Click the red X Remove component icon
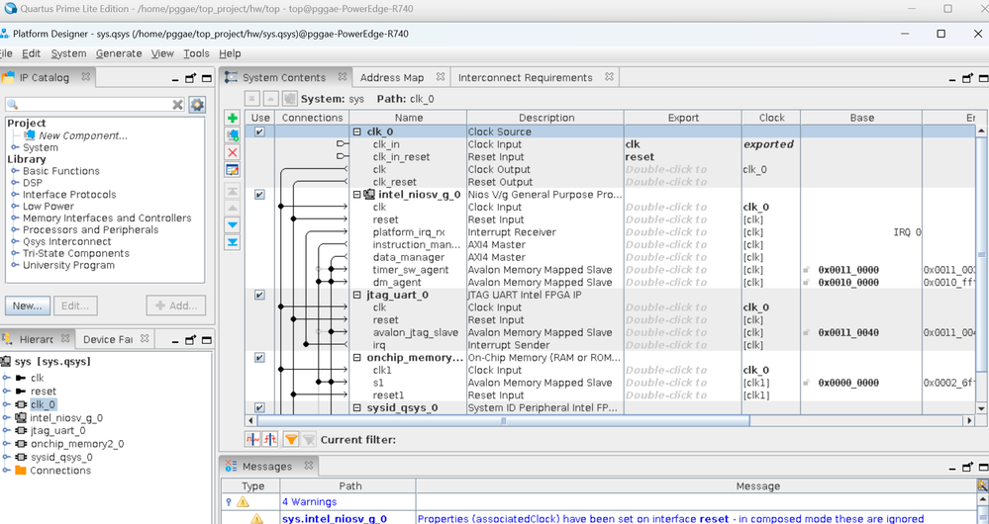This screenshot has width=989, height=524. click(x=233, y=152)
